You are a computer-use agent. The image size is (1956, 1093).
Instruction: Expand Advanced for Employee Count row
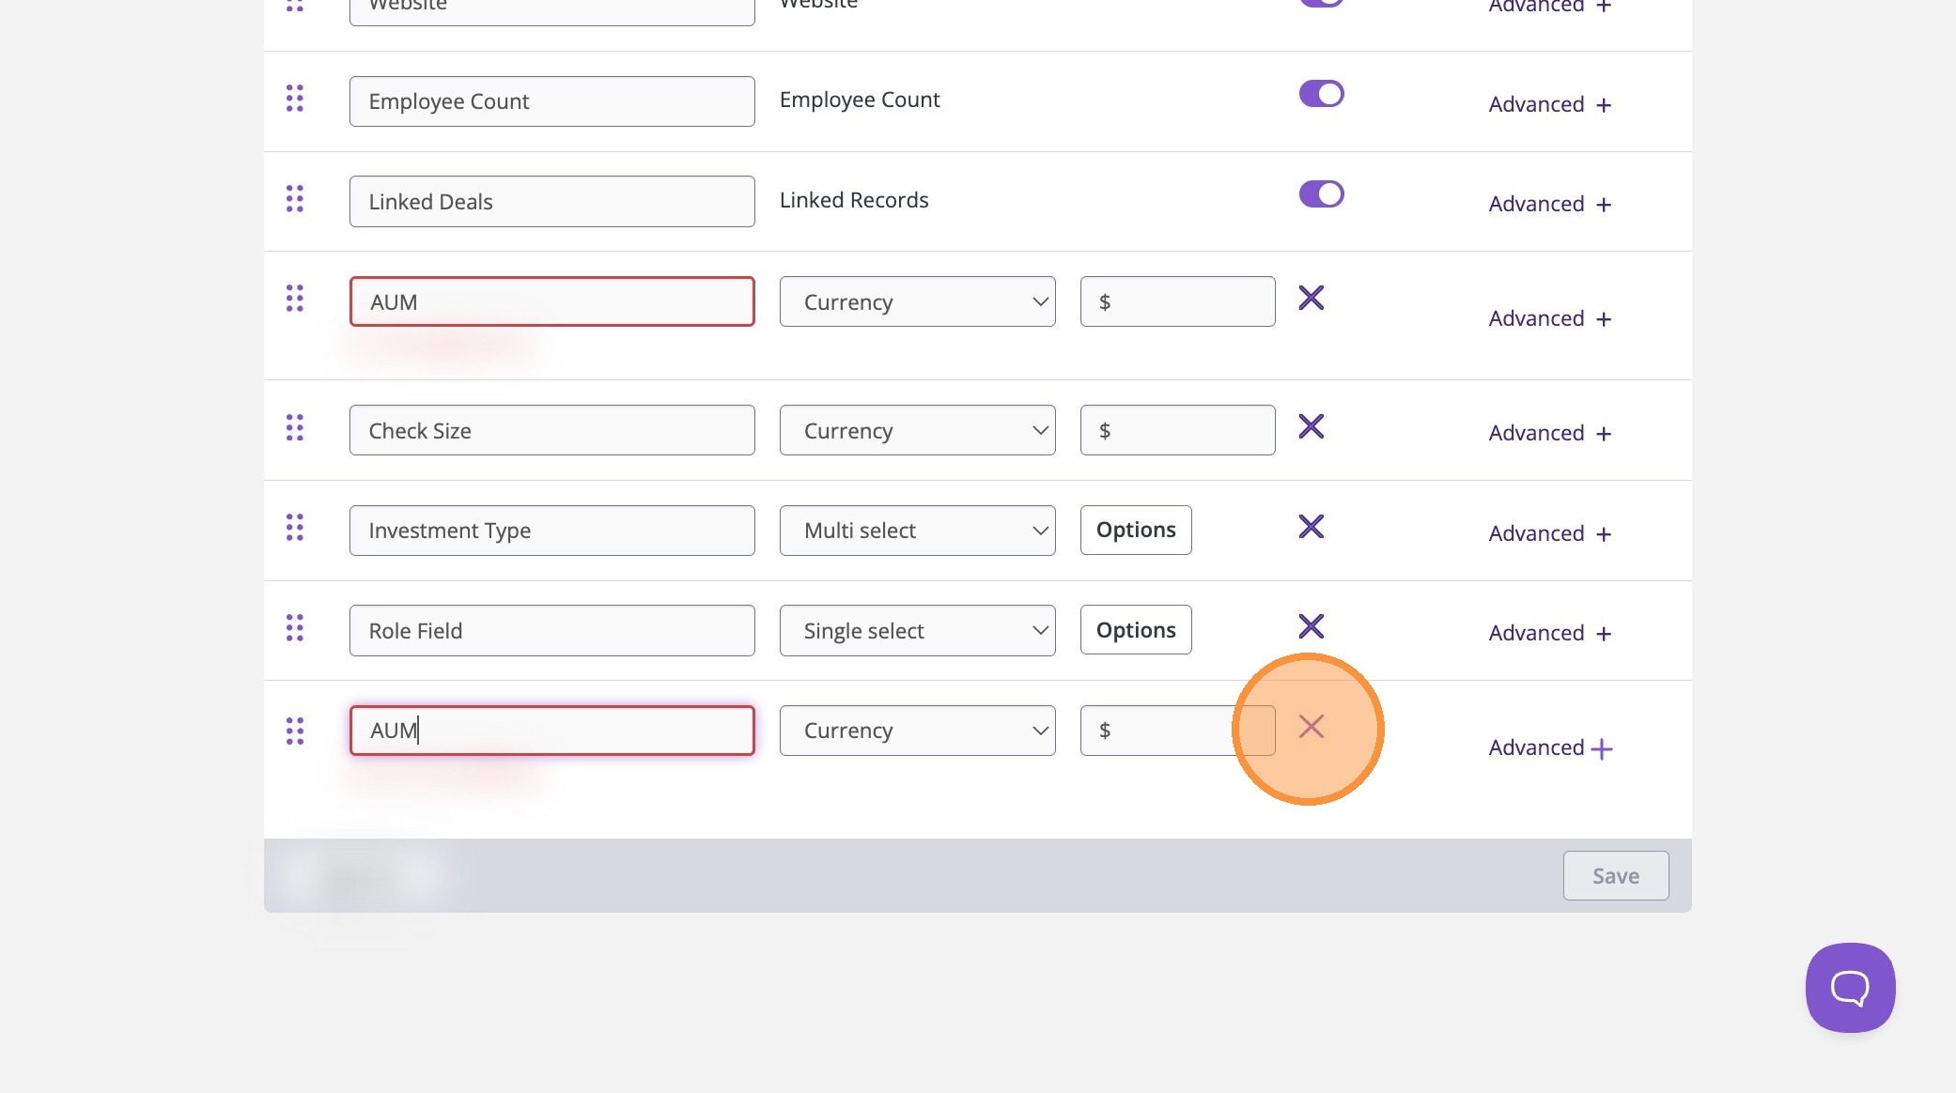coord(1549,104)
